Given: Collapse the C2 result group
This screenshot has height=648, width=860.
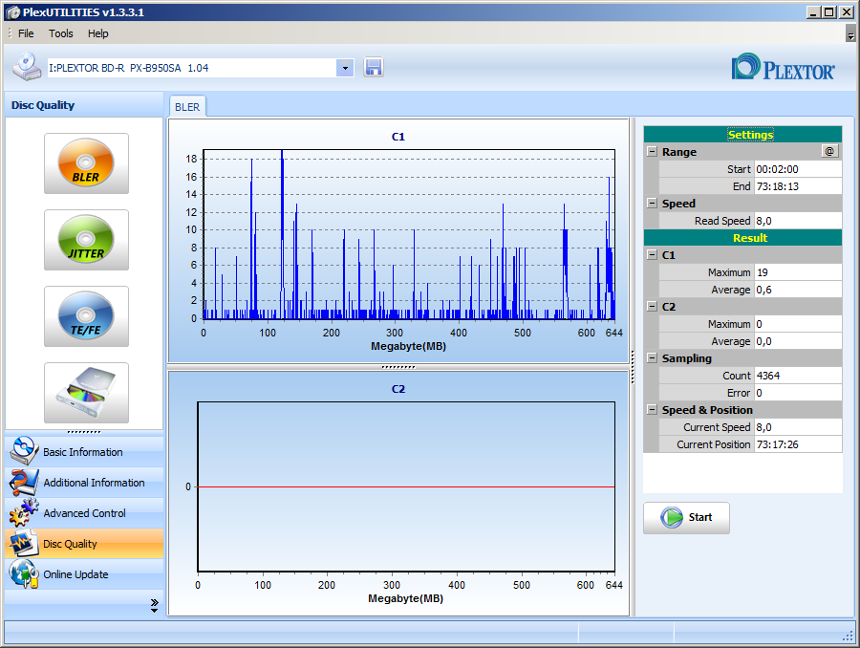Looking at the screenshot, I should point(652,306).
